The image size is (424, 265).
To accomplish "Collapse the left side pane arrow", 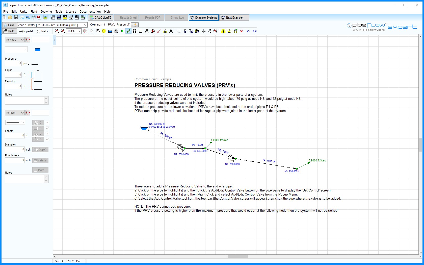I will pos(54,40).
